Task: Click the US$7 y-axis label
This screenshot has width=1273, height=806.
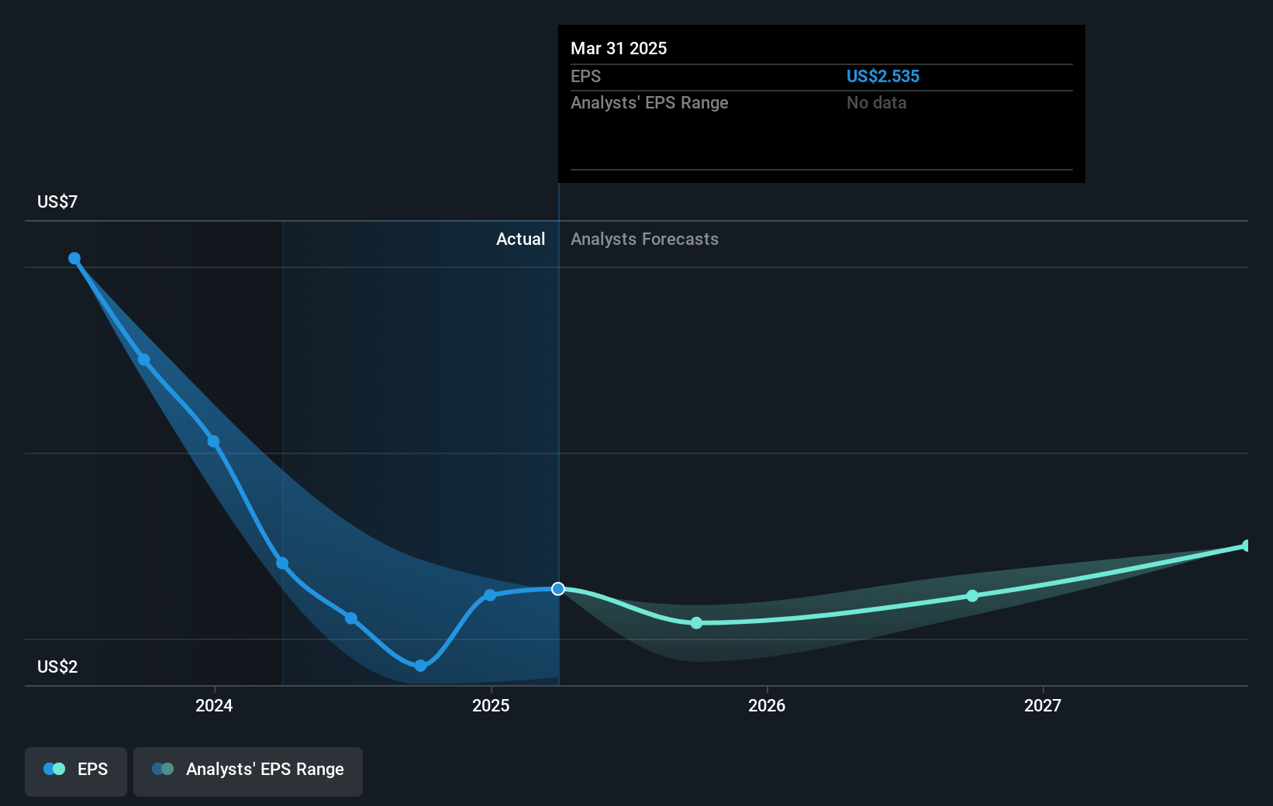Action: (x=57, y=201)
